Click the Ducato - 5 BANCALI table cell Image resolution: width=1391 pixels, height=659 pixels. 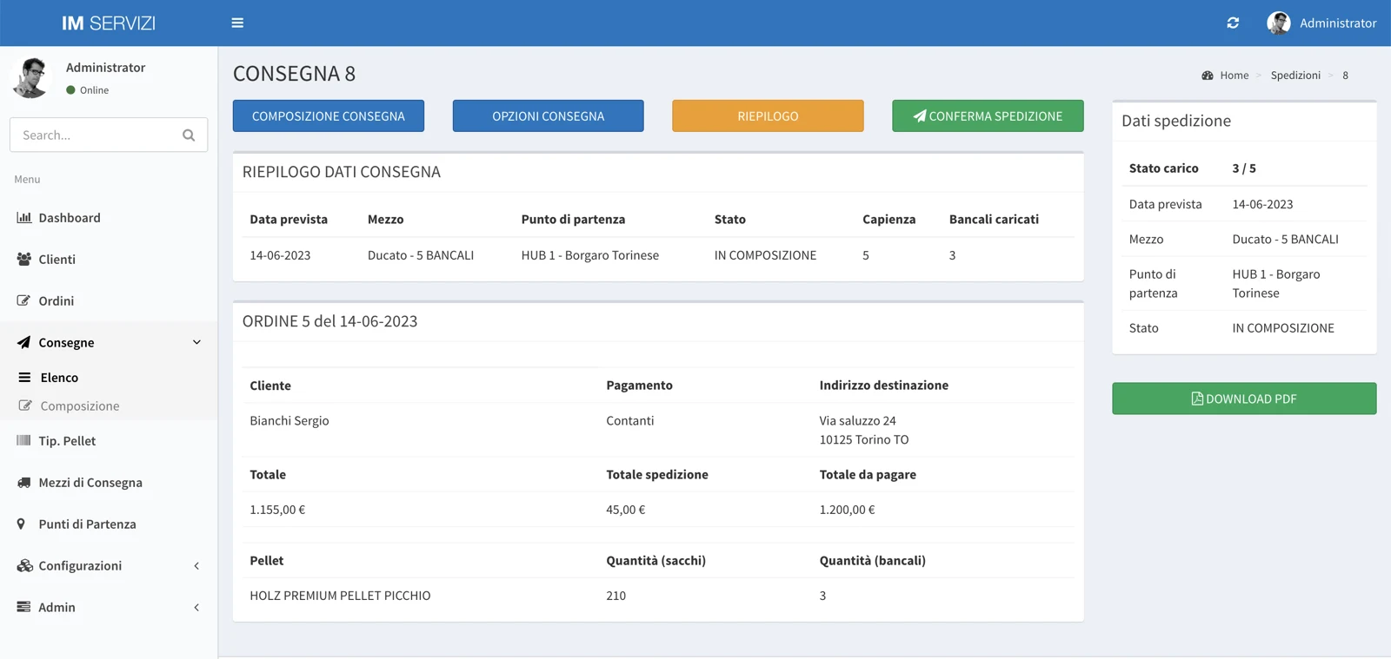(421, 255)
